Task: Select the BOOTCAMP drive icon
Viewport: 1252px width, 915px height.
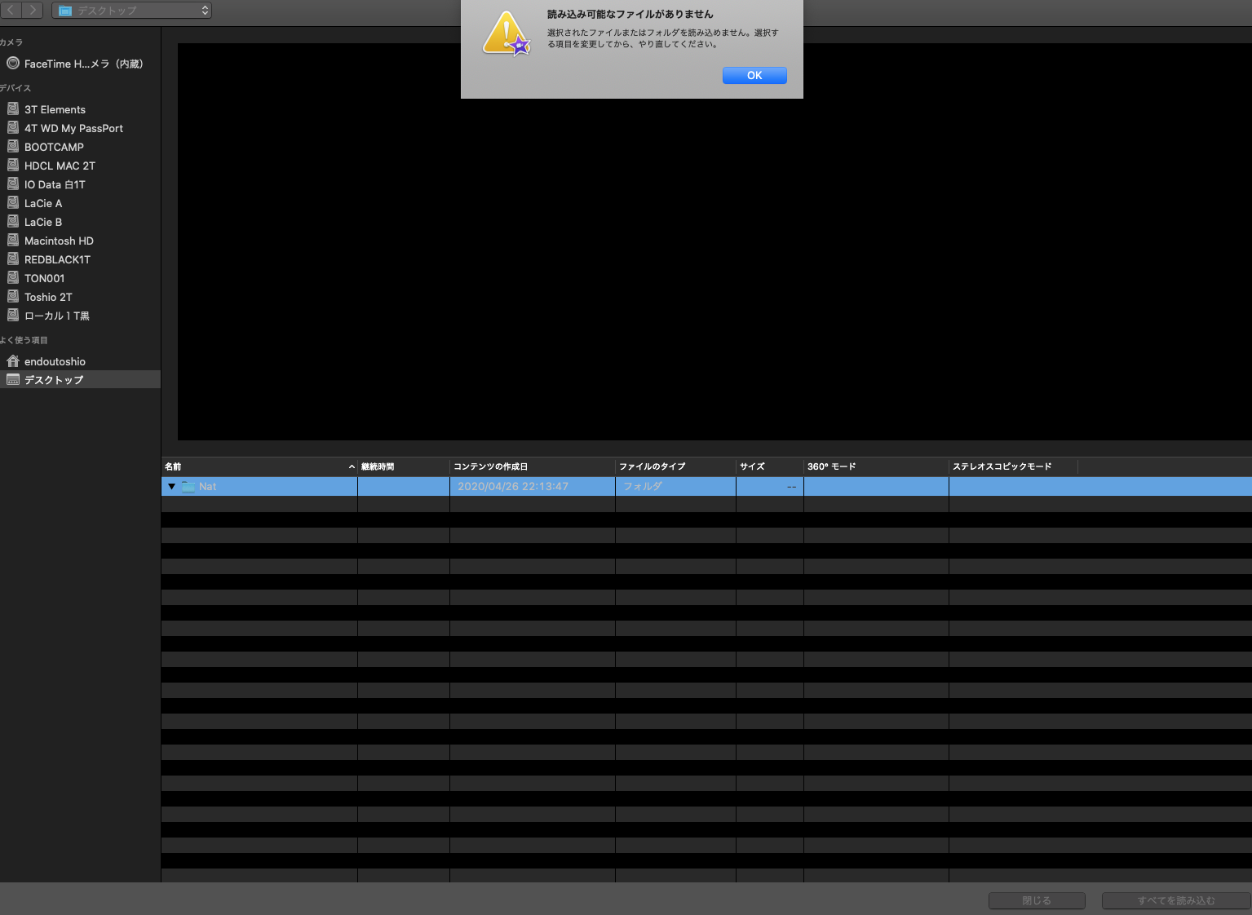Action: (13, 147)
